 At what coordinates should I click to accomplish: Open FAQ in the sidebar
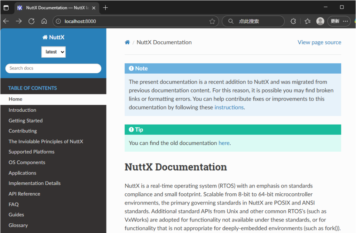click(x=14, y=205)
